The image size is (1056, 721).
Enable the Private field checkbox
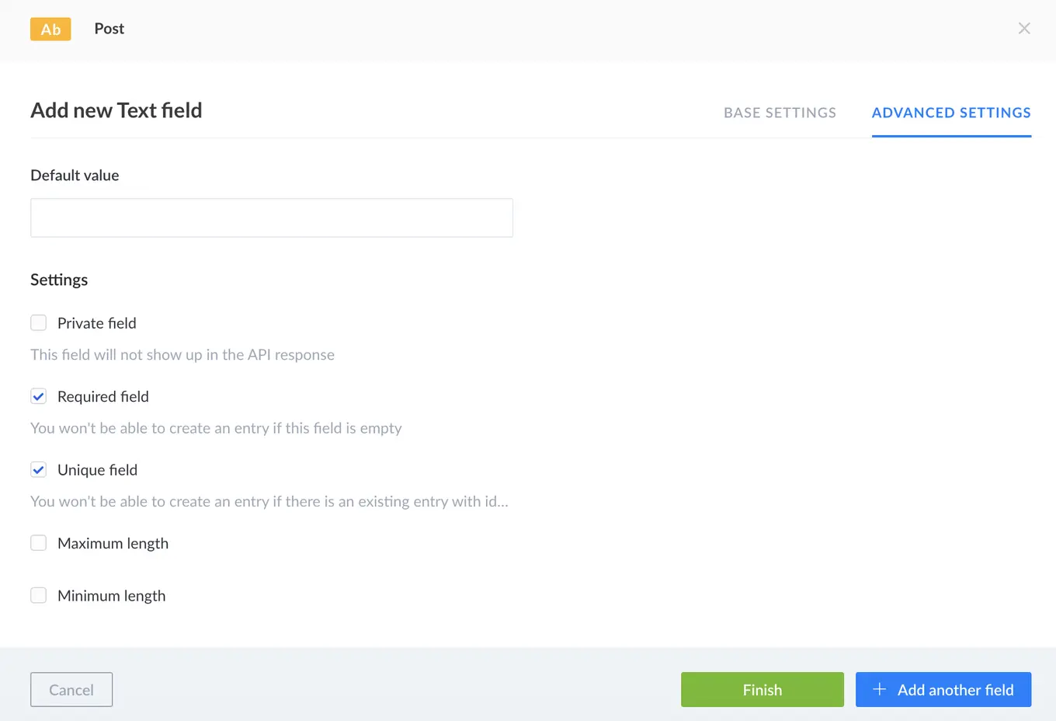(38, 322)
